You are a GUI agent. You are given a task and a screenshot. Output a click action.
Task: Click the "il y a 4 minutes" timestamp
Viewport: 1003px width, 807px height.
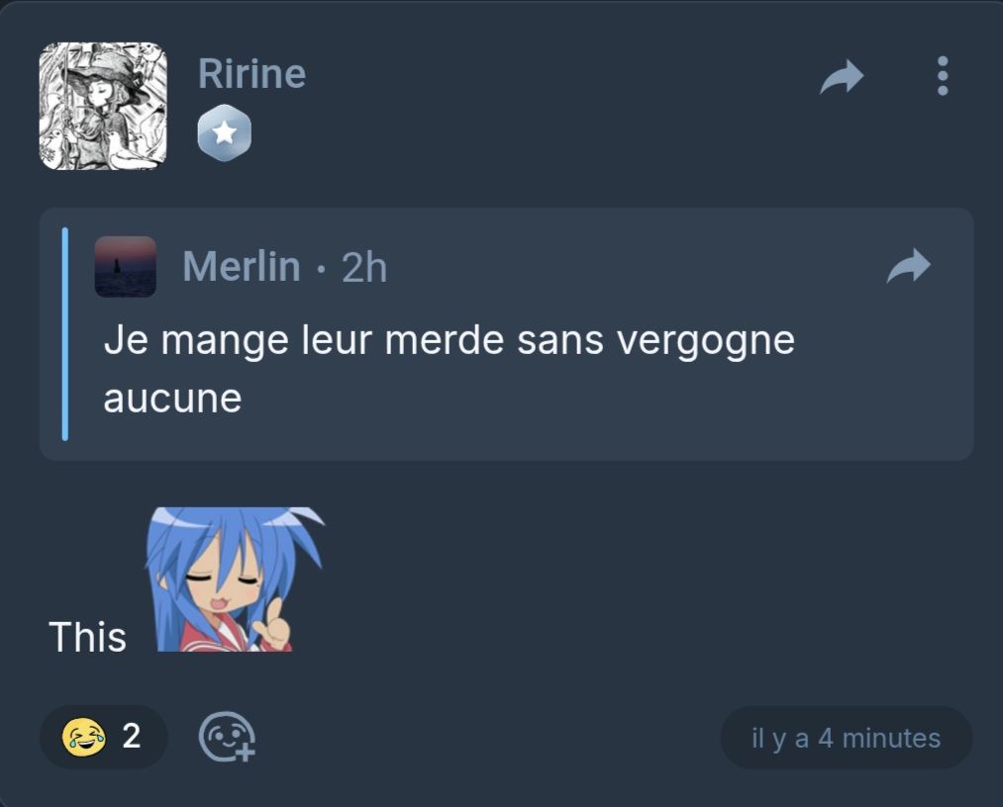(846, 738)
